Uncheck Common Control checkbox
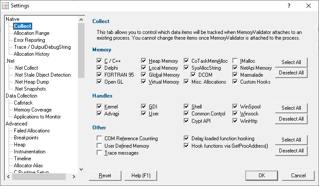Screen dimensions: 319x186 click(186, 114)
